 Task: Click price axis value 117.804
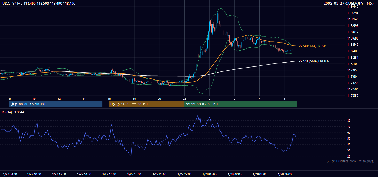point(353,77)
